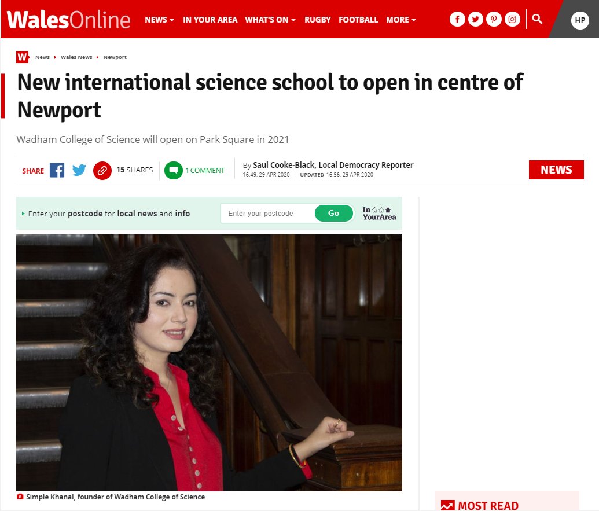Share article on Facebook
The width and height of the screenshot is (599, 511).
click(57, 170)
